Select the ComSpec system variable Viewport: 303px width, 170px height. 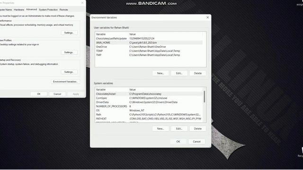tap(149, 98)
